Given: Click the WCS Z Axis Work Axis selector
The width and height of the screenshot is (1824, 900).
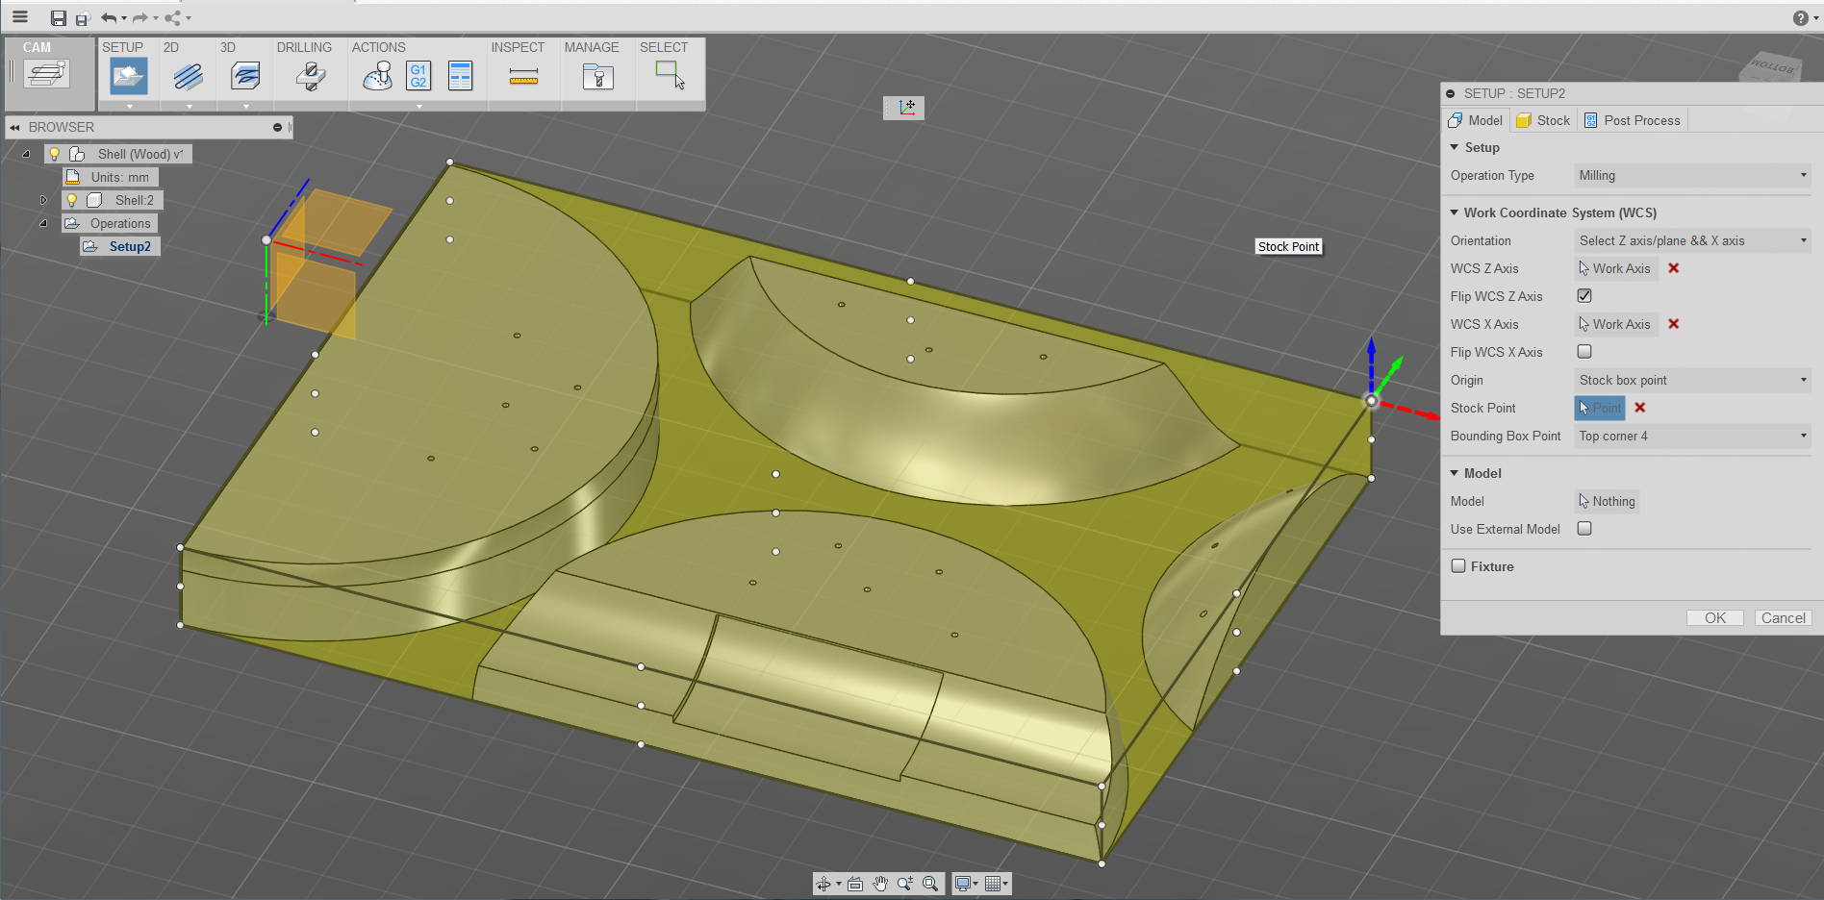Looking at the screenshot, I should pos(1615,268).
